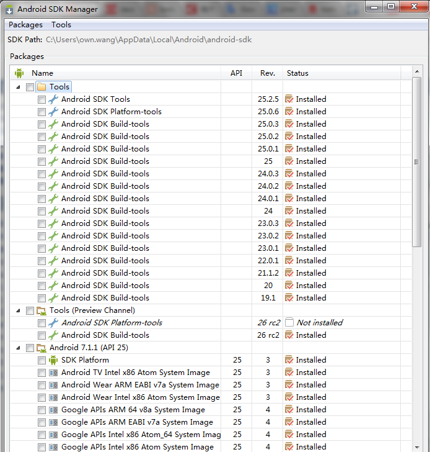Click the Name column header

115,73
